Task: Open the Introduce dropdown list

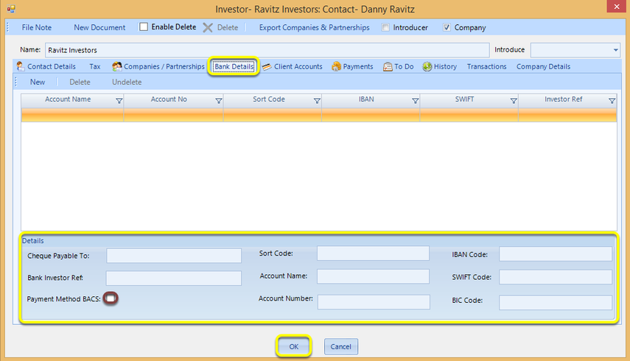Action: point(615,50)
